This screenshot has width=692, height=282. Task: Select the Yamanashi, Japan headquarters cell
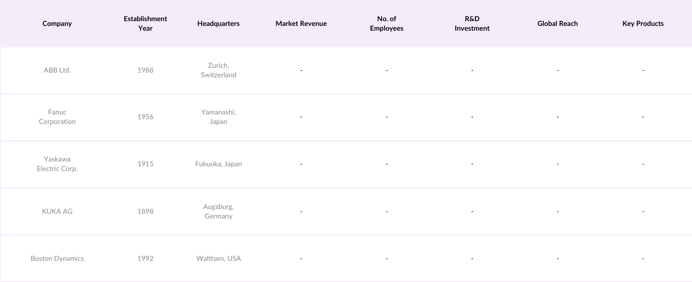[x=218, y=117]
